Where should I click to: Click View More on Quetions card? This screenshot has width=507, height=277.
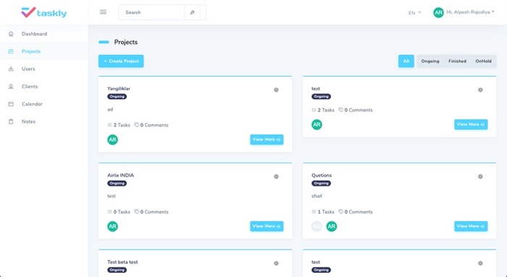tap(471, 226)
